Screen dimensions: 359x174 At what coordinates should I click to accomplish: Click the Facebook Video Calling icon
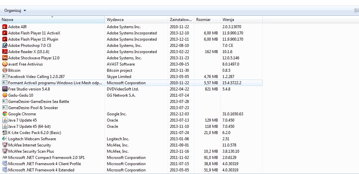click(x=5, y=76)
